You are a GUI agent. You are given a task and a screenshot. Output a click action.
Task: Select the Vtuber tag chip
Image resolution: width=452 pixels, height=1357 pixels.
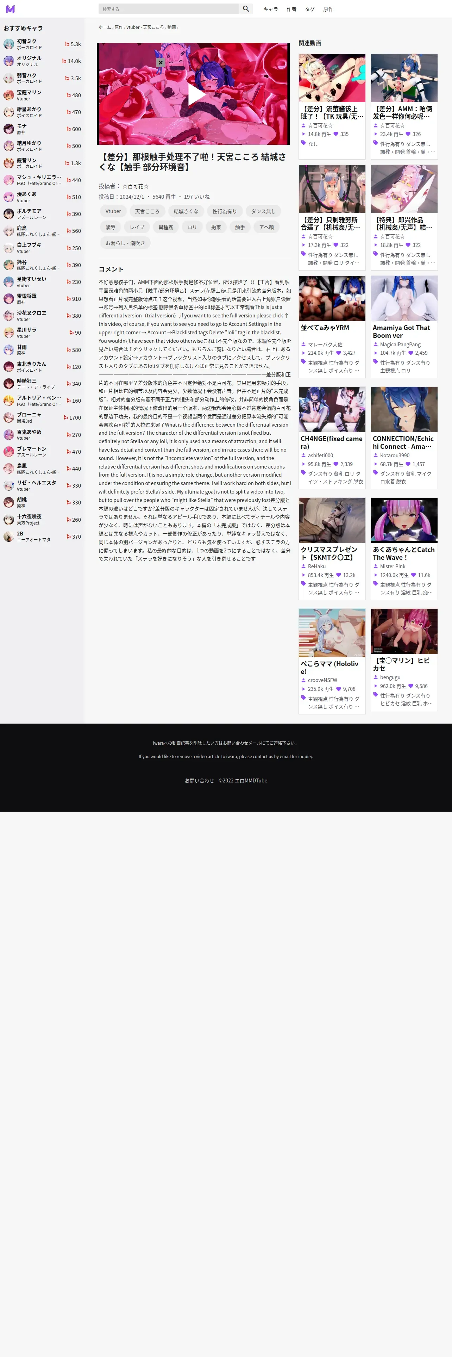pos(113,211)
